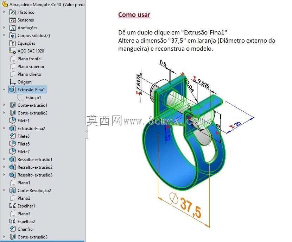The width and height of the screenshot is (292, 242).
Task: Click the Chanfro1 chamfer icon
Action: click(12, 229)
